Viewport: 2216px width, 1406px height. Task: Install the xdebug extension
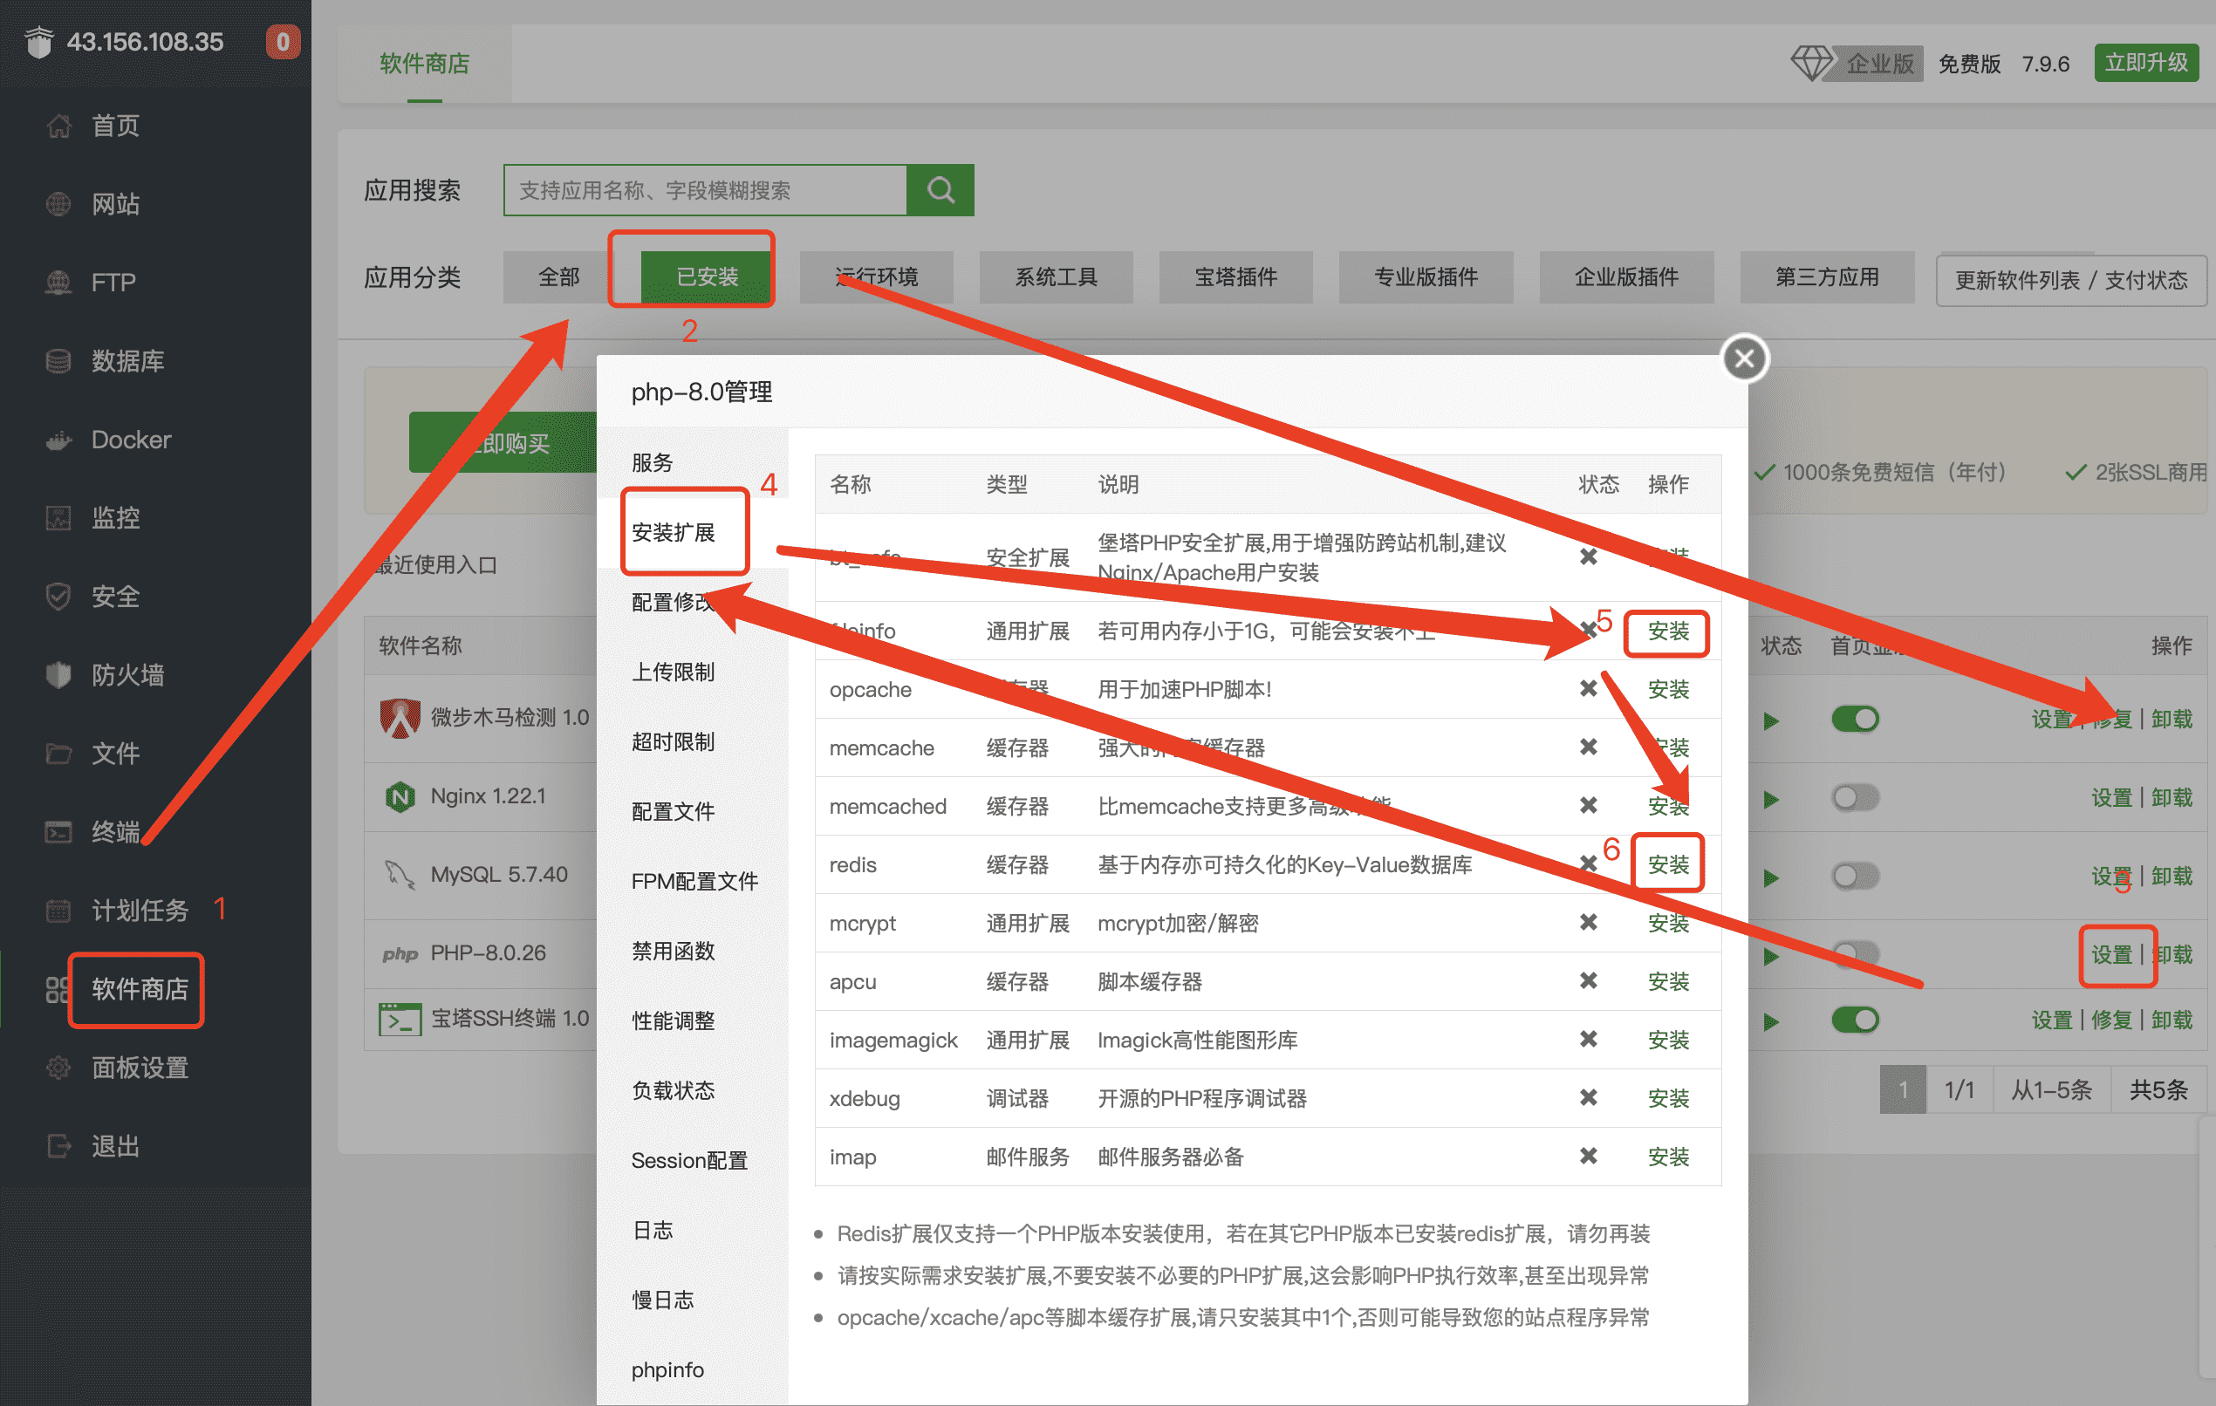[x=1667, y=1099]
